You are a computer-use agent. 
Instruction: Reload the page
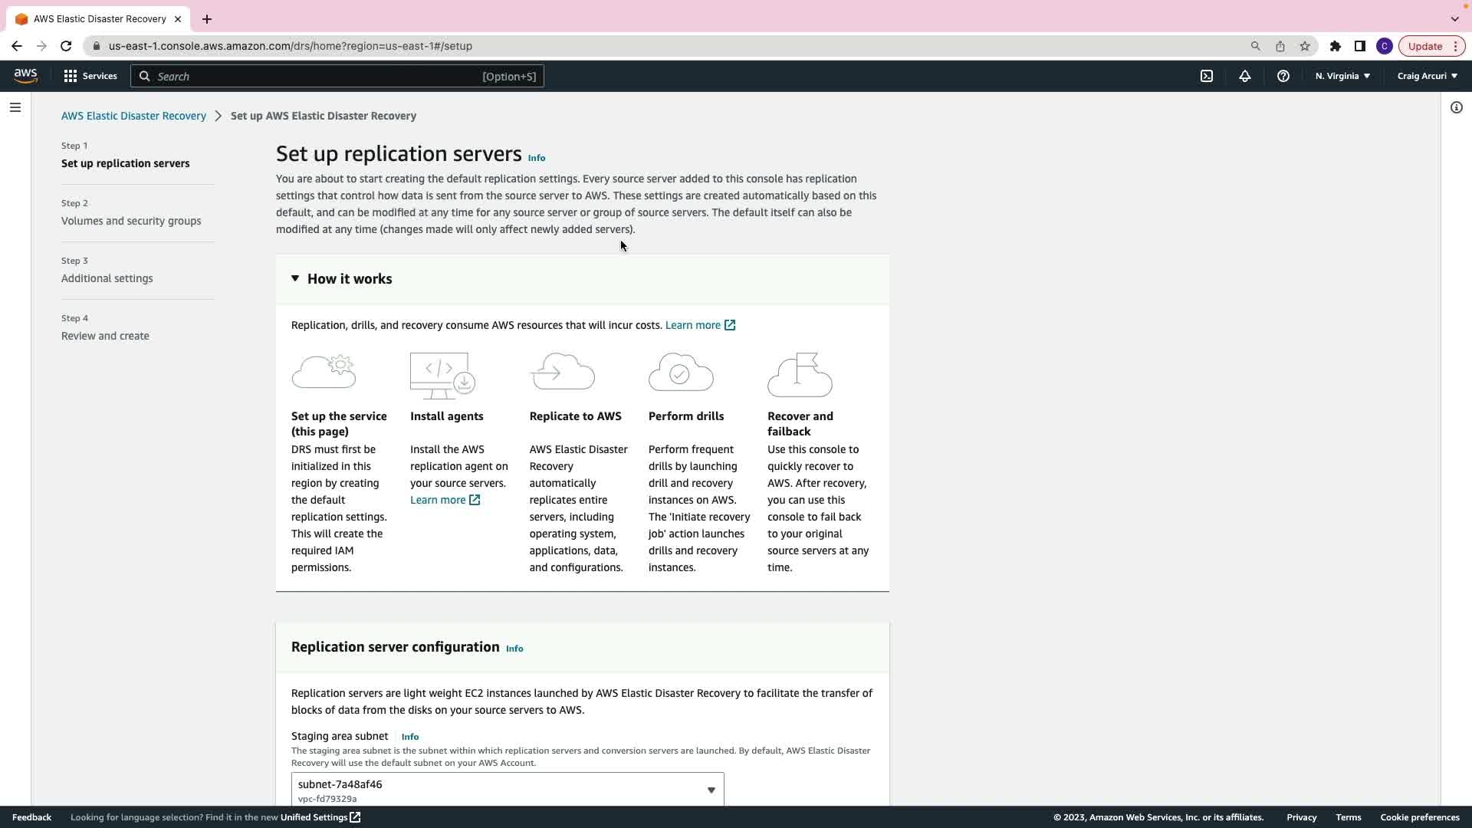tap(66, 46)
